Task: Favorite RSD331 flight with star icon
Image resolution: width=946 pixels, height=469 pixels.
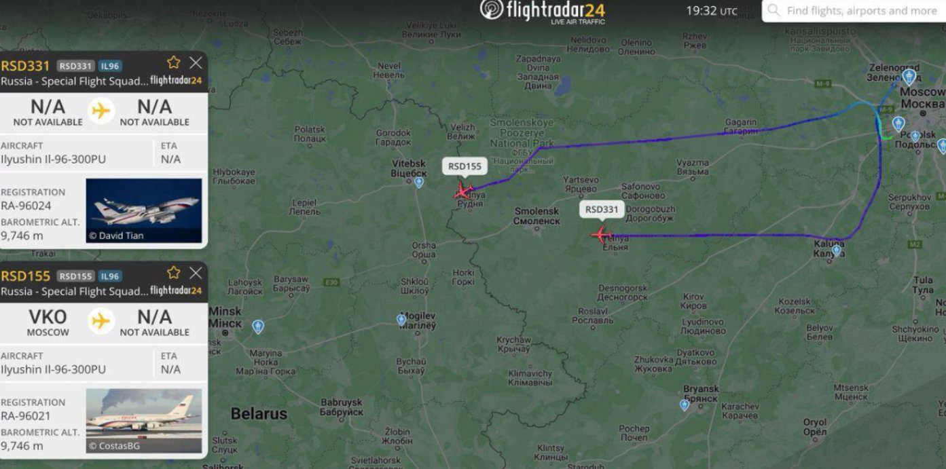Action: [174, 63]
